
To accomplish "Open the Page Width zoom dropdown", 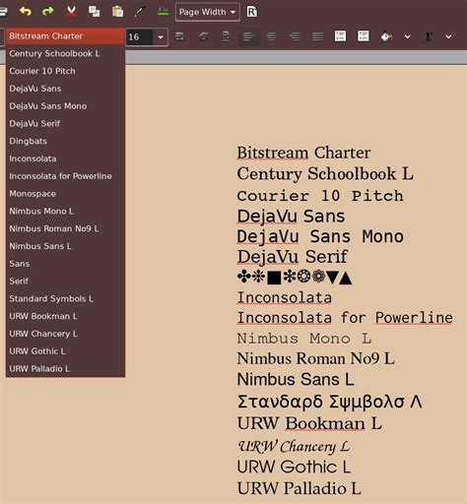I will [x=208, y=12].
